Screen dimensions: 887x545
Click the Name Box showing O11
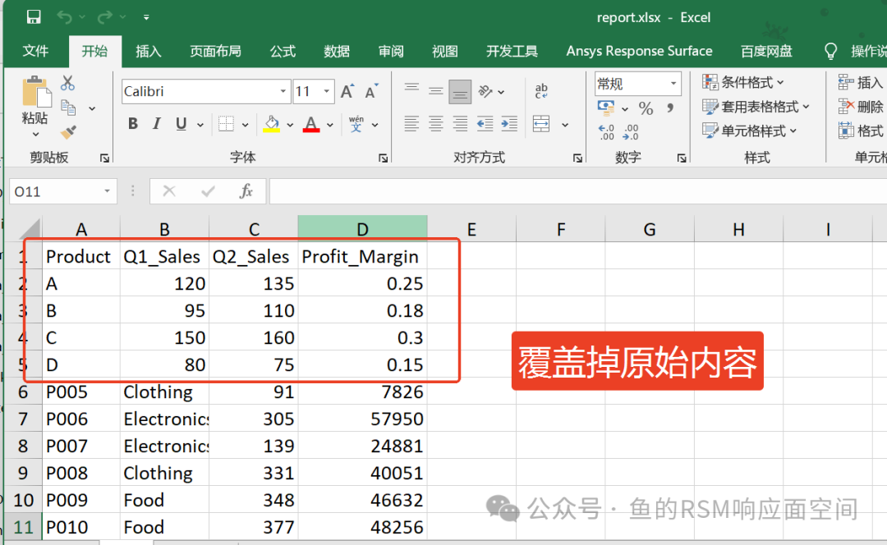pos(62,192)
